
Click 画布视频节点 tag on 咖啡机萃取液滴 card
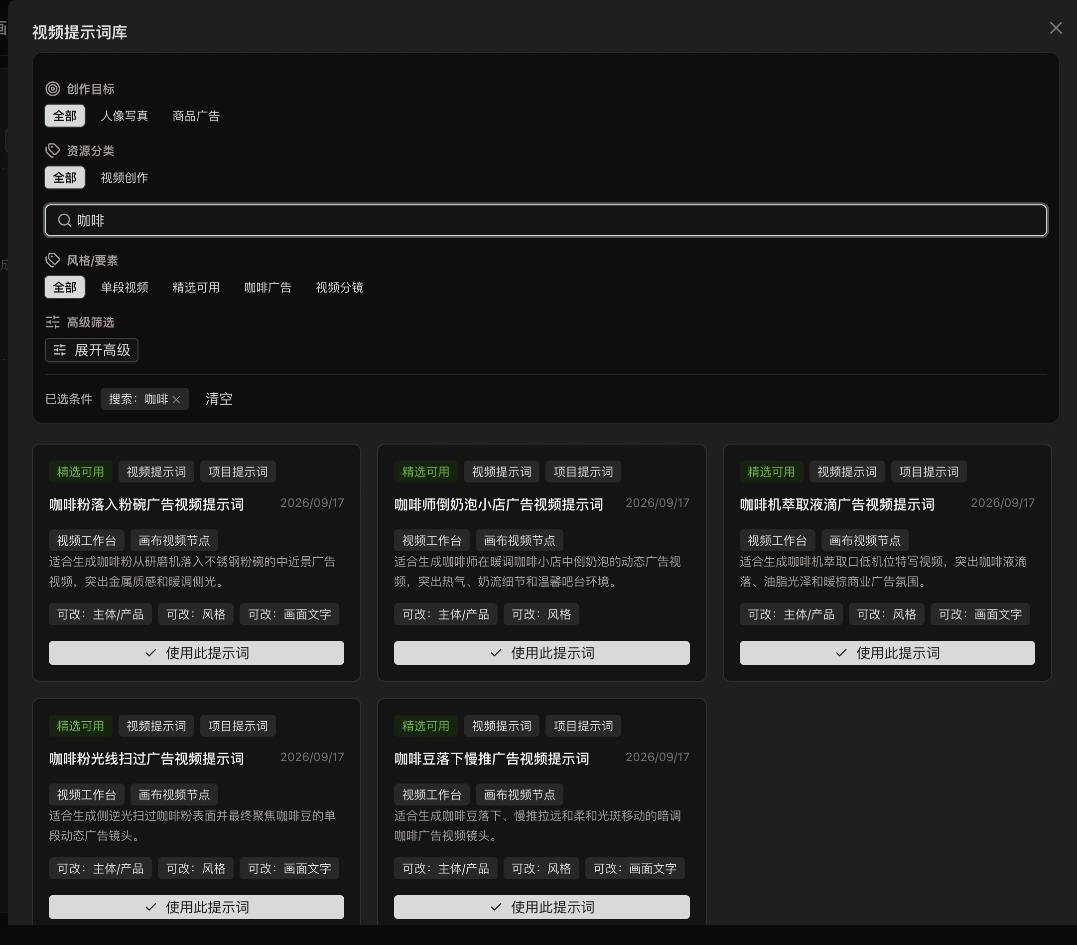tap(865, 540)
